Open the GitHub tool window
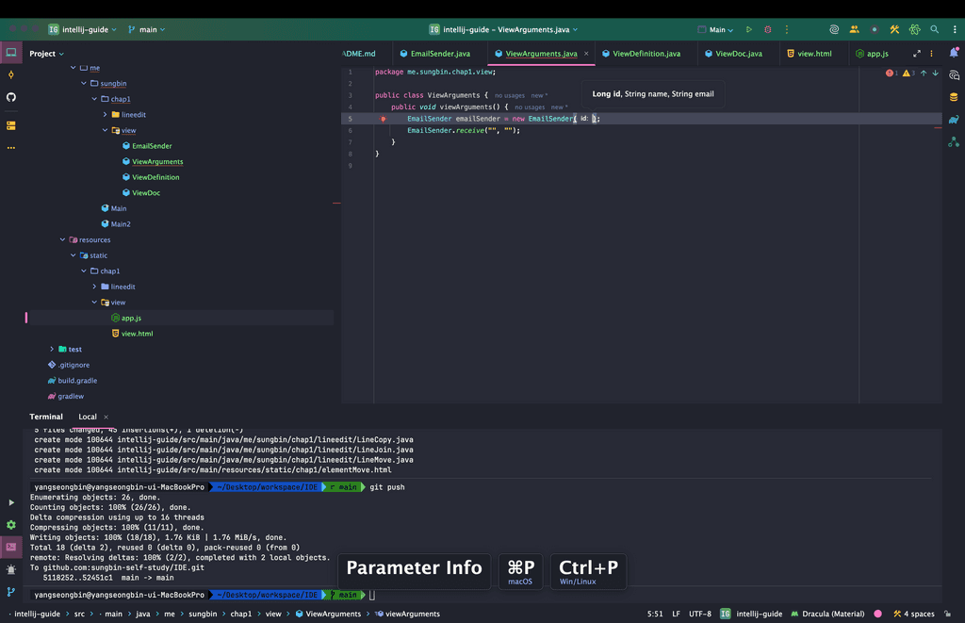 pyautogui.click(x=11, y=97)
